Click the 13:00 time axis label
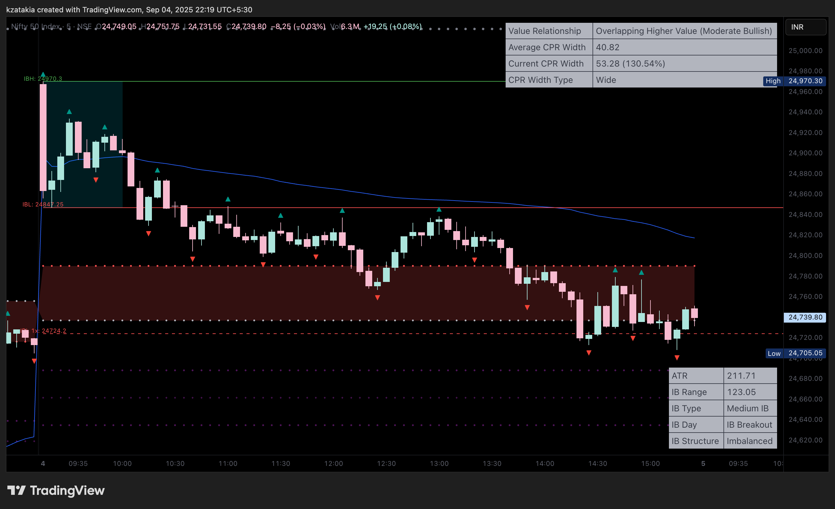The height and width of the screenshot is (509, 835). click(439, 463)
